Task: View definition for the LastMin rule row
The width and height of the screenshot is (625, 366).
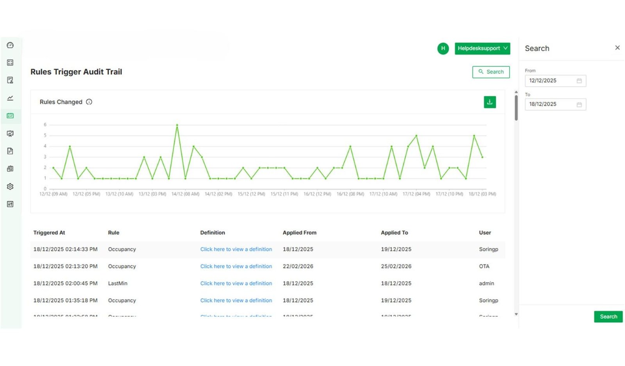Action: pos(236,284)
